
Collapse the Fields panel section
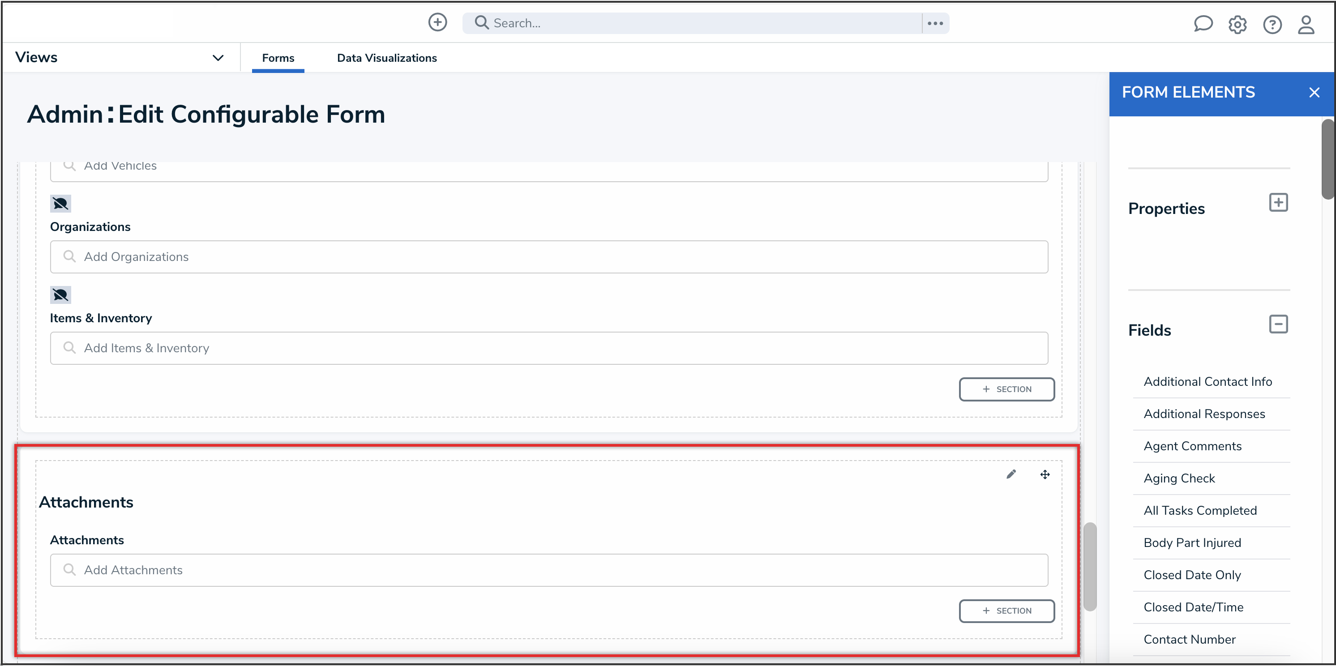1278,324
